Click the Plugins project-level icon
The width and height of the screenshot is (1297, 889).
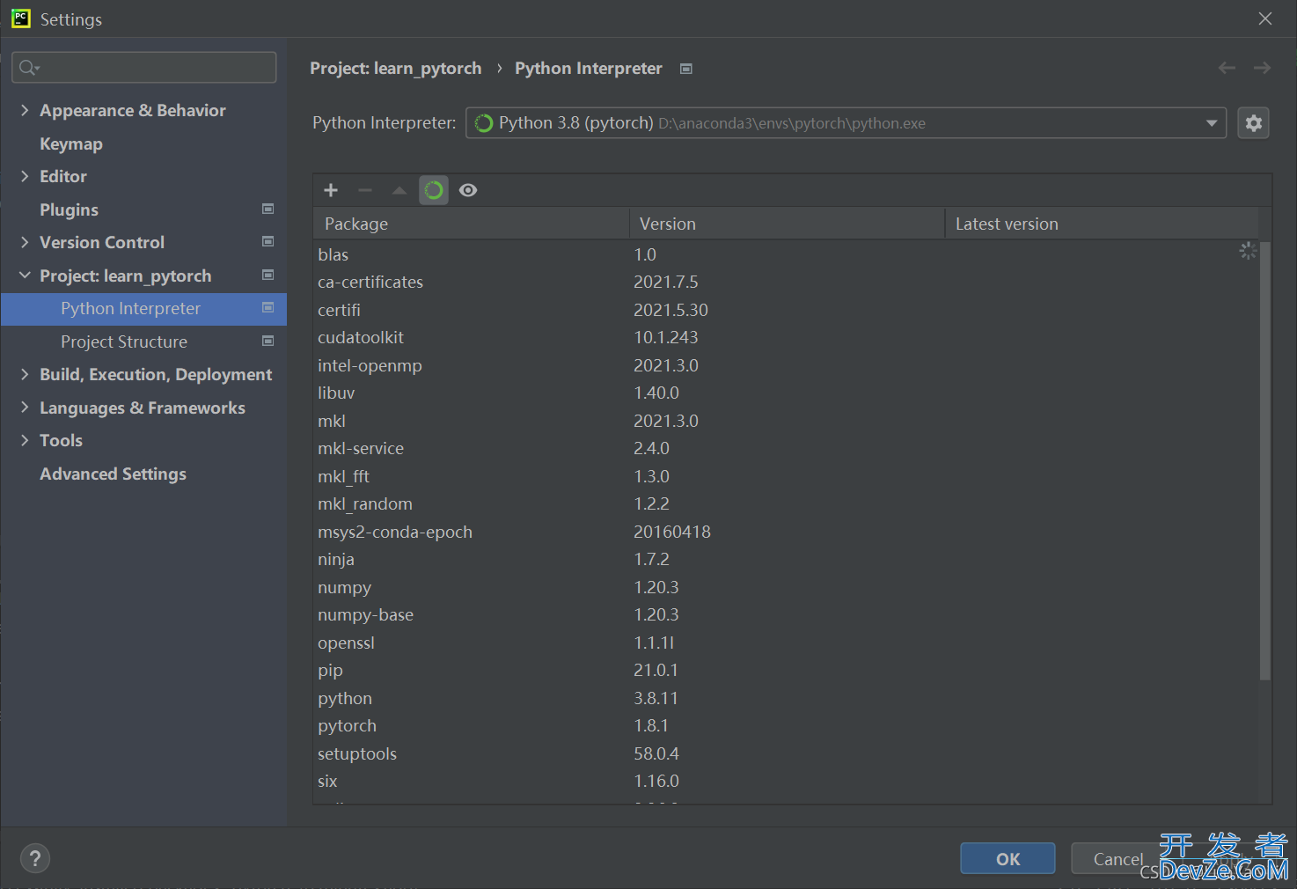point(268,209)
